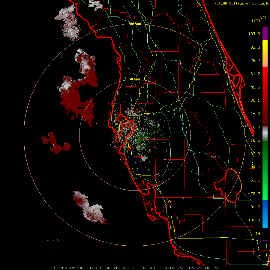Click the 92.3 velocity scale value
The width and height of the screenshot is (270, 270).
[255, 47]
